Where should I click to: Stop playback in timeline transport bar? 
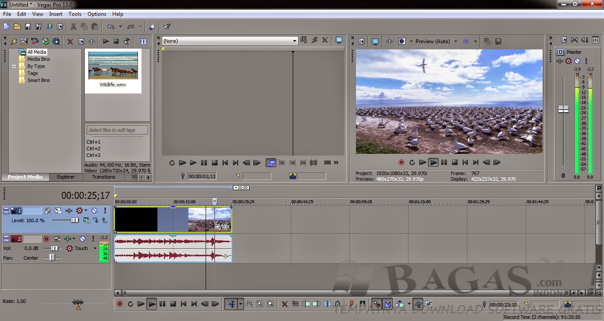pyautogui.click(x=173, y=304)
